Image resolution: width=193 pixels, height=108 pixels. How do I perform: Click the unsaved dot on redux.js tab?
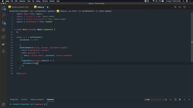click(x=48, y=7)
